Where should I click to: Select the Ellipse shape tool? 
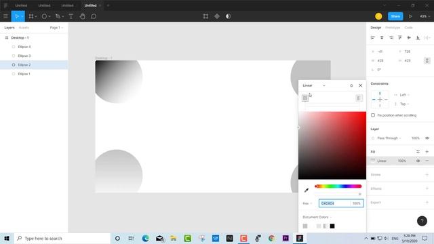pyautogui.click(x=44, y=16)
